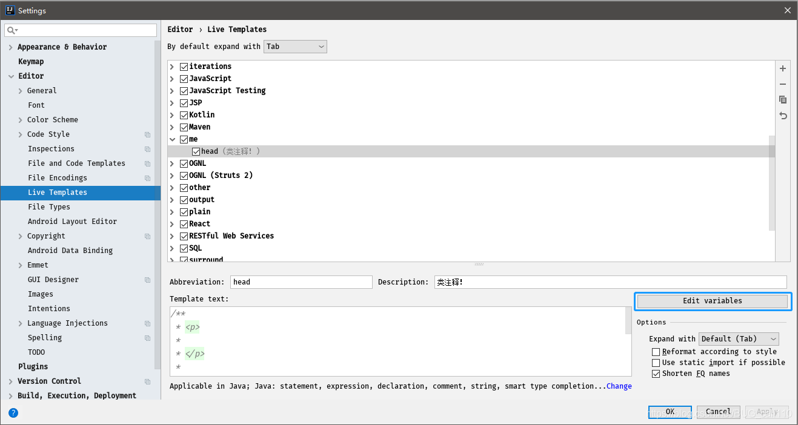This screenshot has height=425, width=798.
Task: Duplicate the selected live template
Action: point(782,99)
